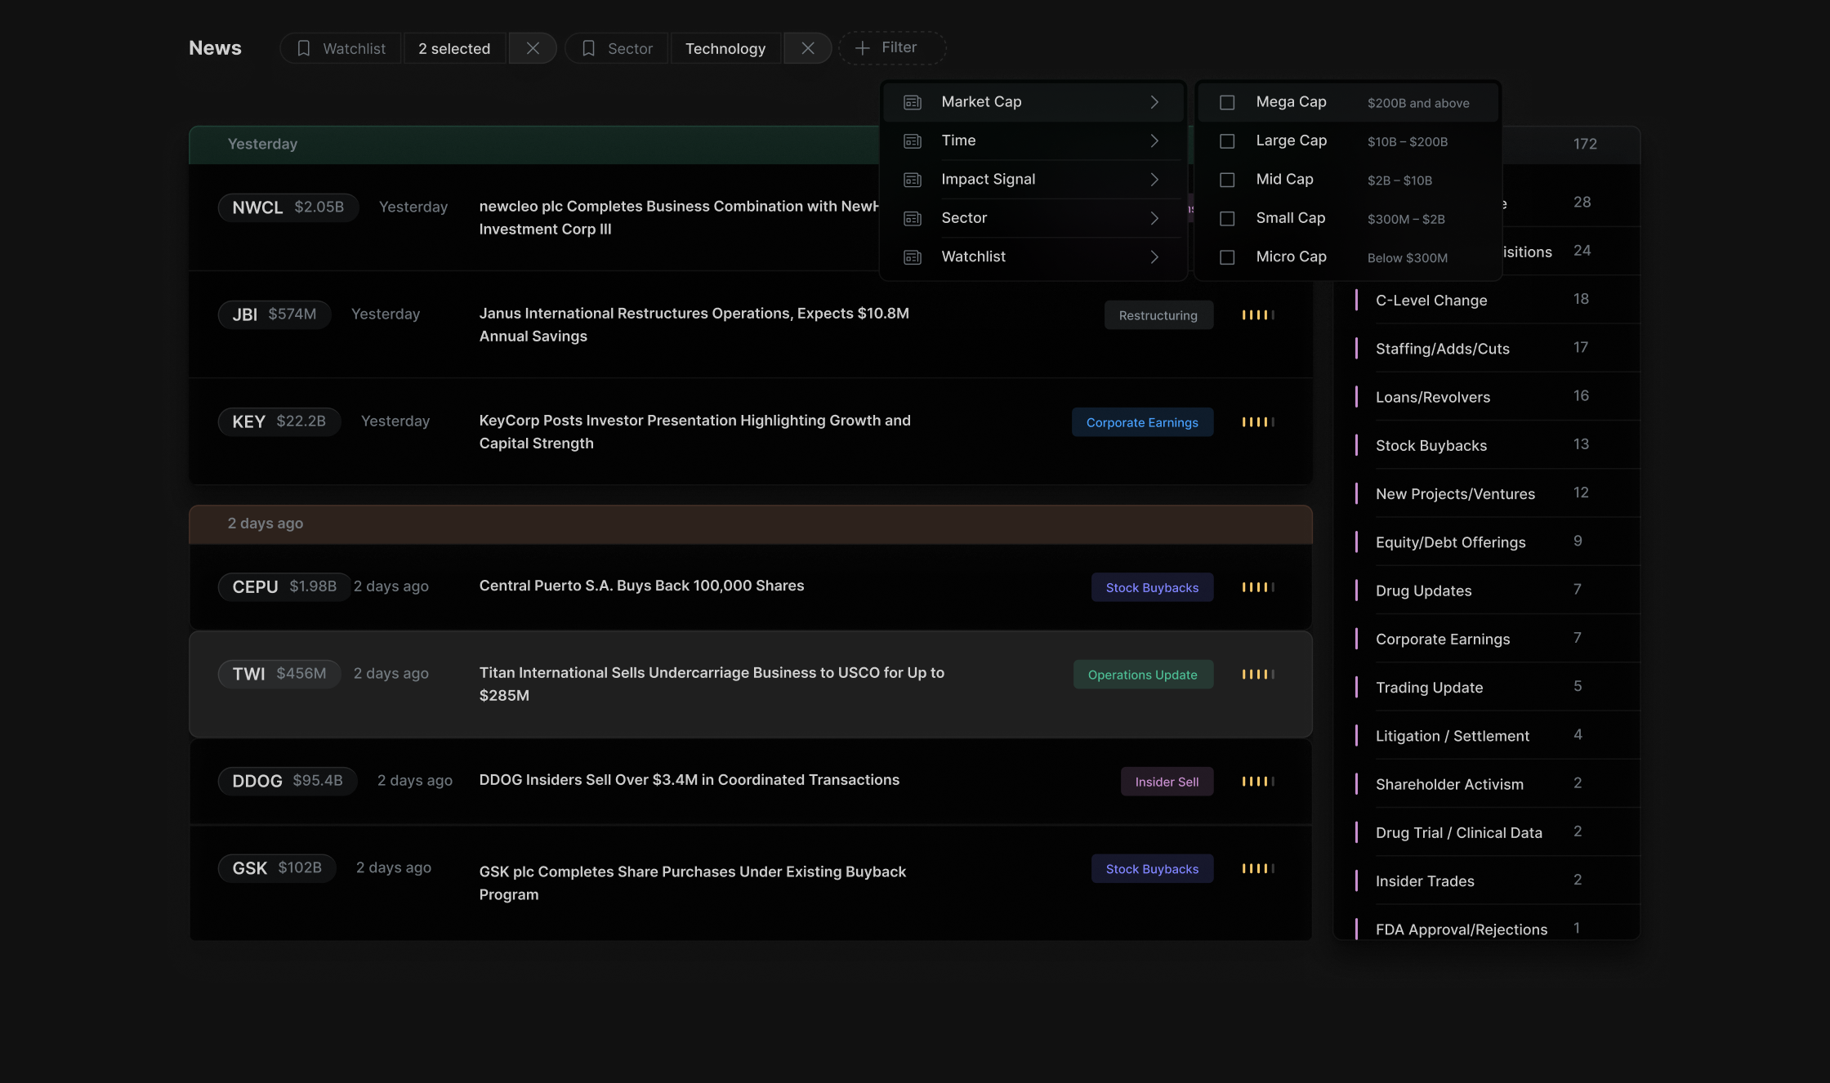1830x1083 pixels.
Task: Click the Market Cap menu row icon
Action: click(913, 102)
